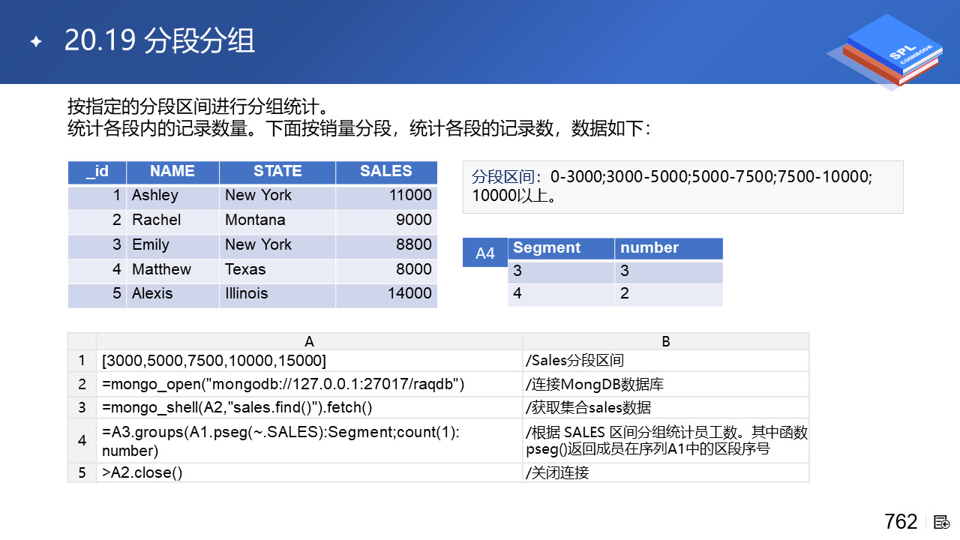Click the 'number' header in the result table
960x540 pixels.
[x=669, y=249]
